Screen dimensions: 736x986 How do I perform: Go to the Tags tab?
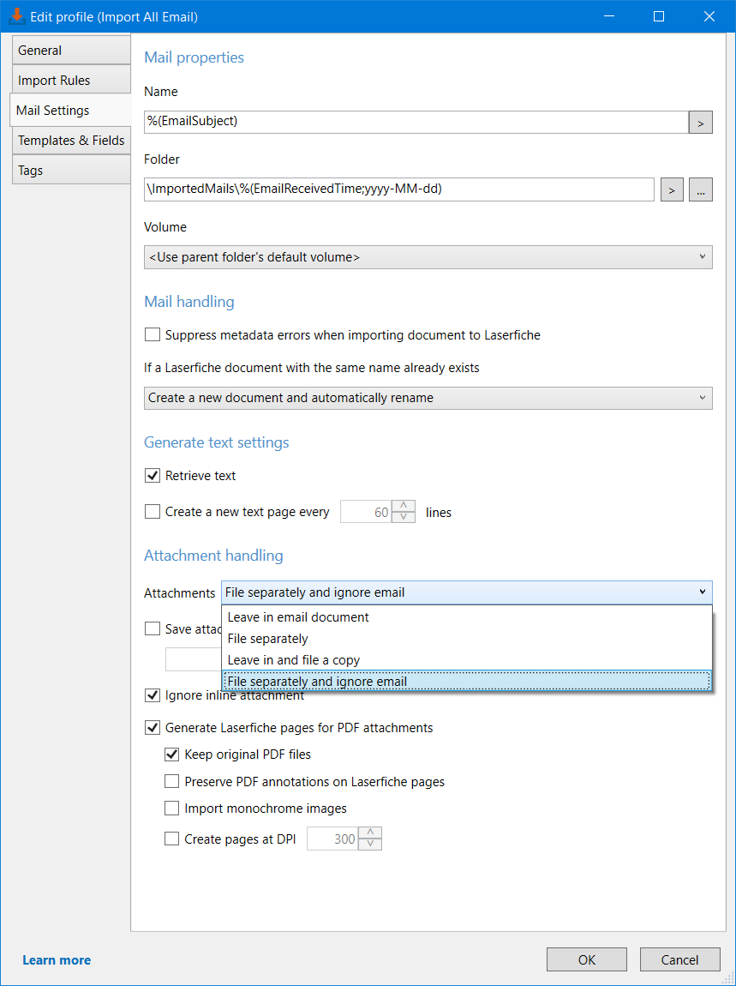[71, 171]
